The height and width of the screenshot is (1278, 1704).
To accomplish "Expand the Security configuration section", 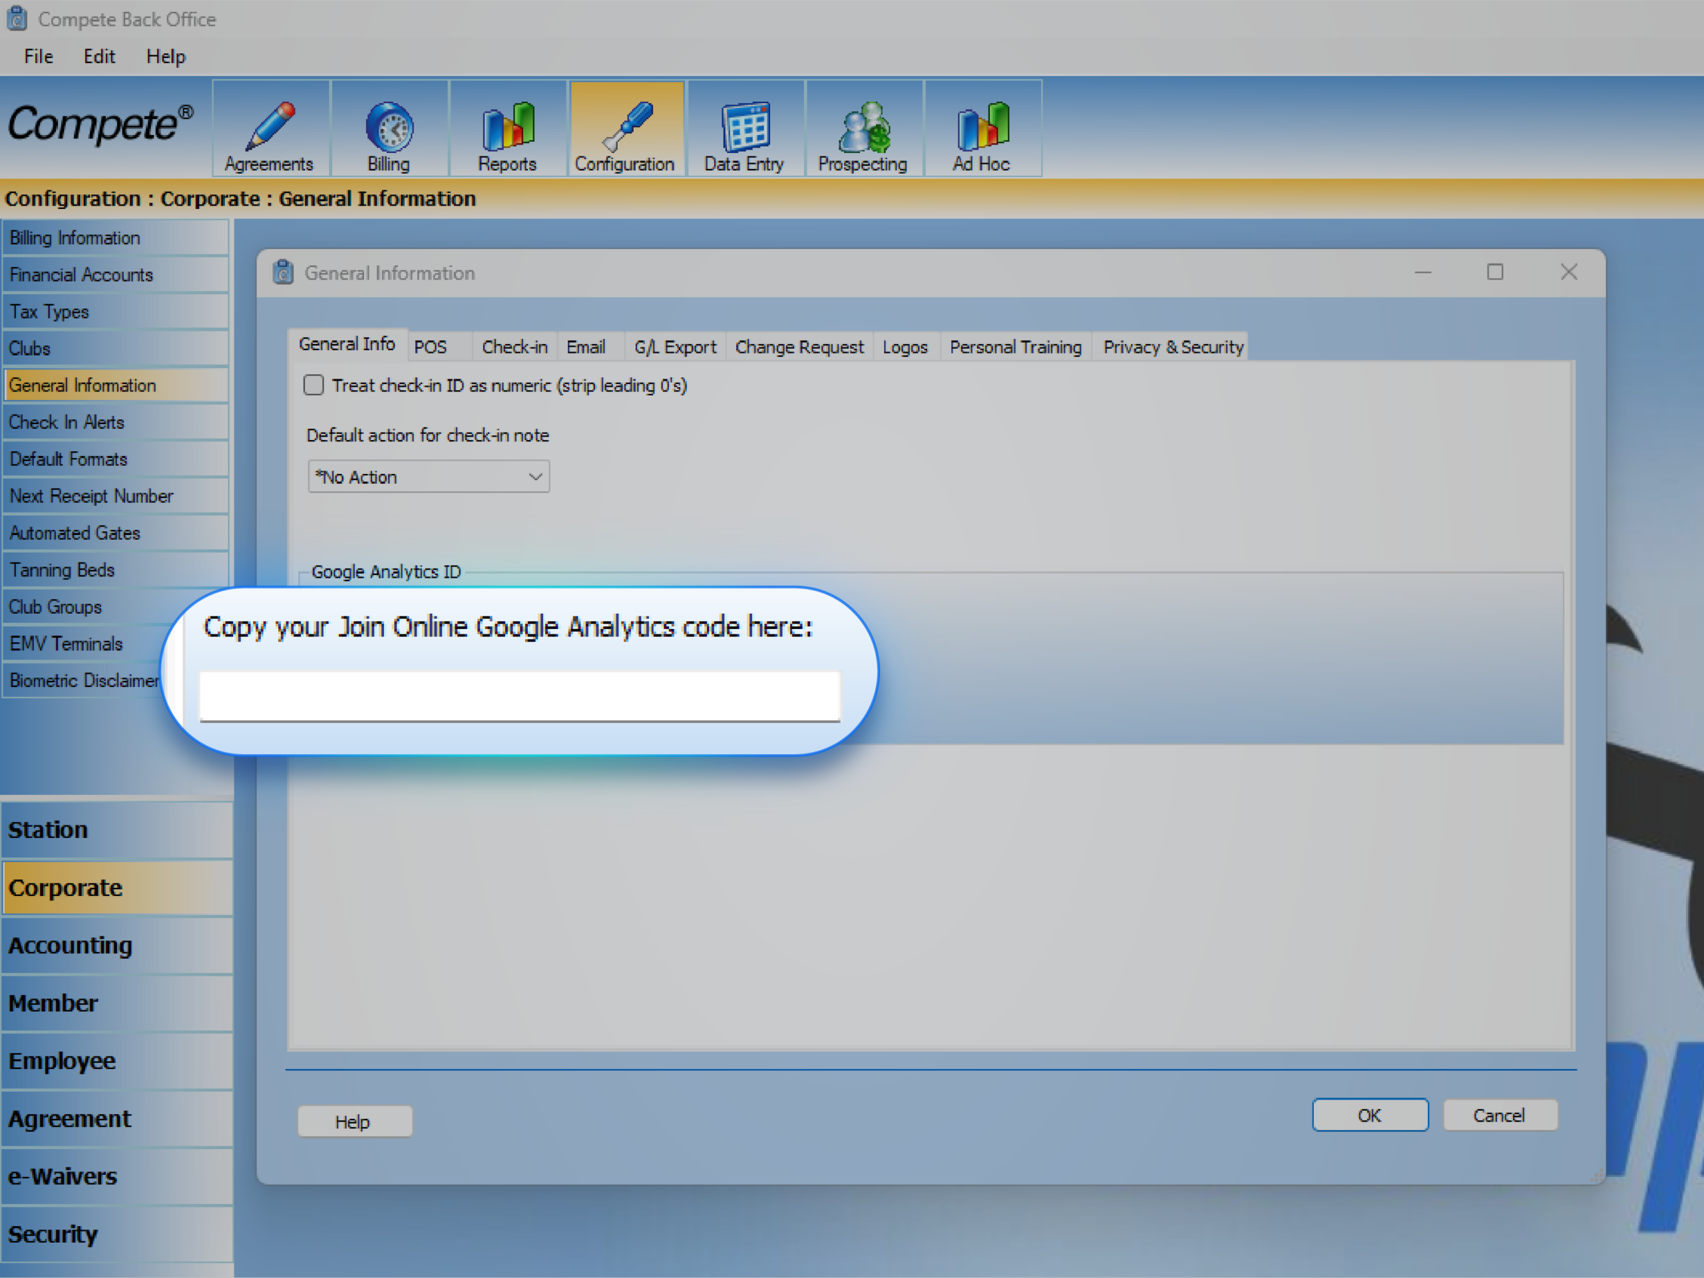I will [117, 1234].
